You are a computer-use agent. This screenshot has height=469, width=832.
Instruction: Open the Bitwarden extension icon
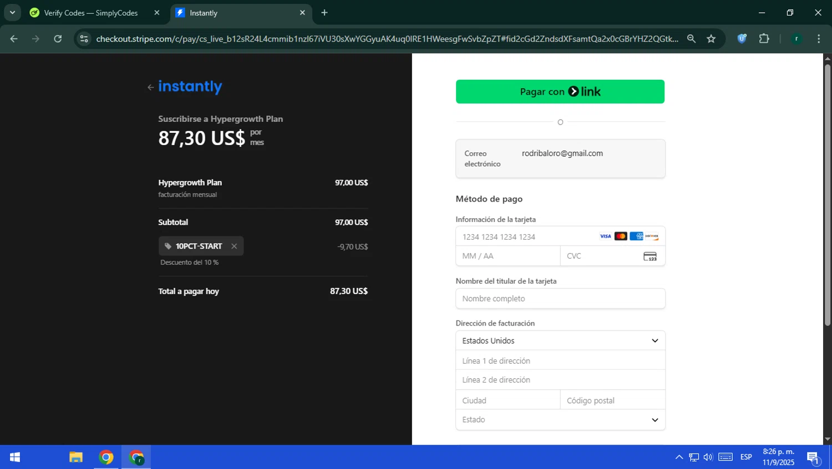click(x=742, y=39)
